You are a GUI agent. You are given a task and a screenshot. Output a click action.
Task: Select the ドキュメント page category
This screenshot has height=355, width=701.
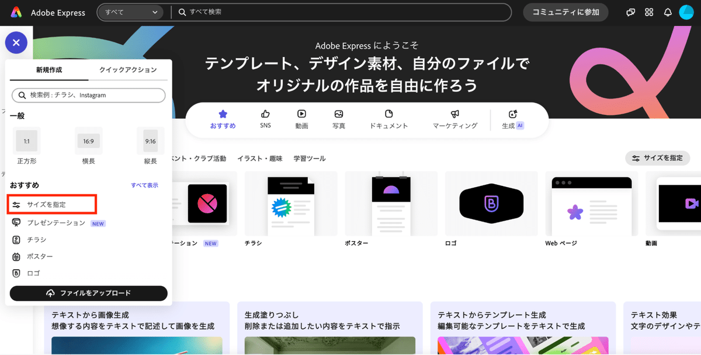pos(389,119)
